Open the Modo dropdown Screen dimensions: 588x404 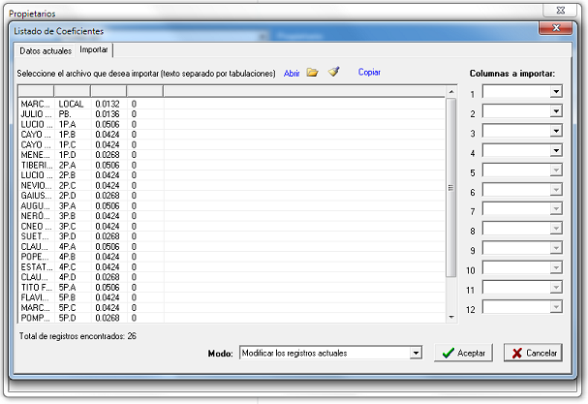pyautogui.click(x=416, y=353)
